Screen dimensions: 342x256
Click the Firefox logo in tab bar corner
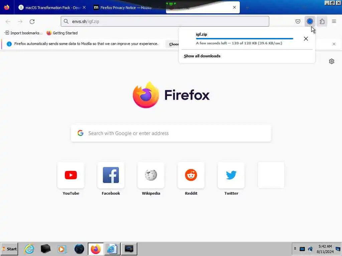tap(7, 7)
